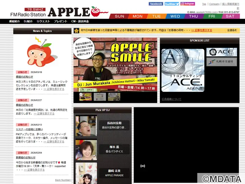Image resolution: width=245 pixels, height=184 pixels.
Task: Click the APPLE SMILE main banner
Action: [x=115, y=65]
